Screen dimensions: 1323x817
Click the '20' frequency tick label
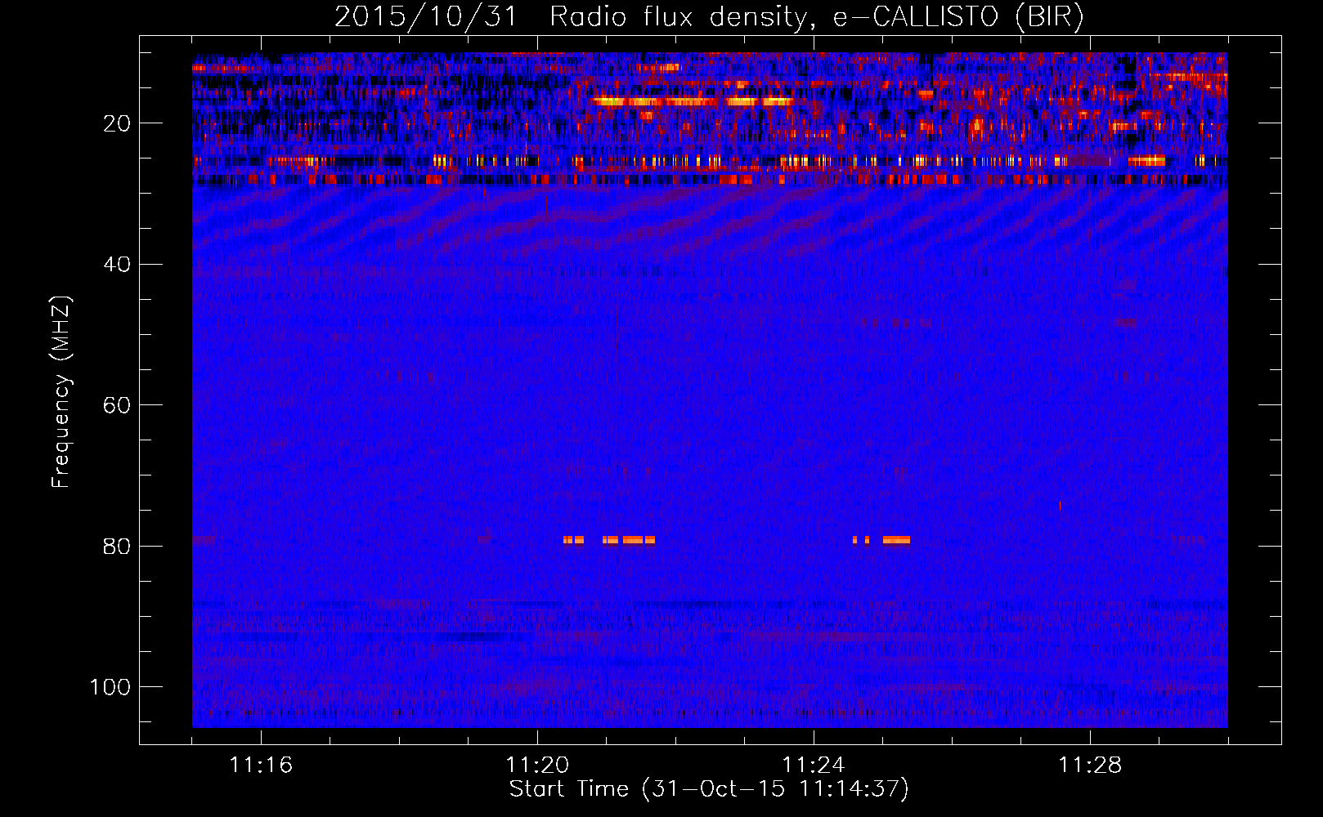[x=117, y=123]
